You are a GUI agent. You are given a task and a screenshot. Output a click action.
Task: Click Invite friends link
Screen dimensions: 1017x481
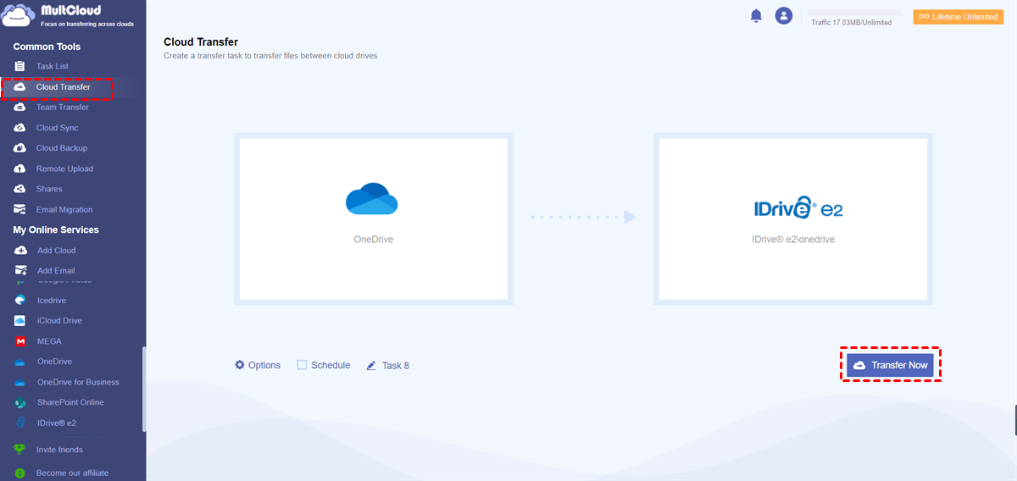point(59,450)
